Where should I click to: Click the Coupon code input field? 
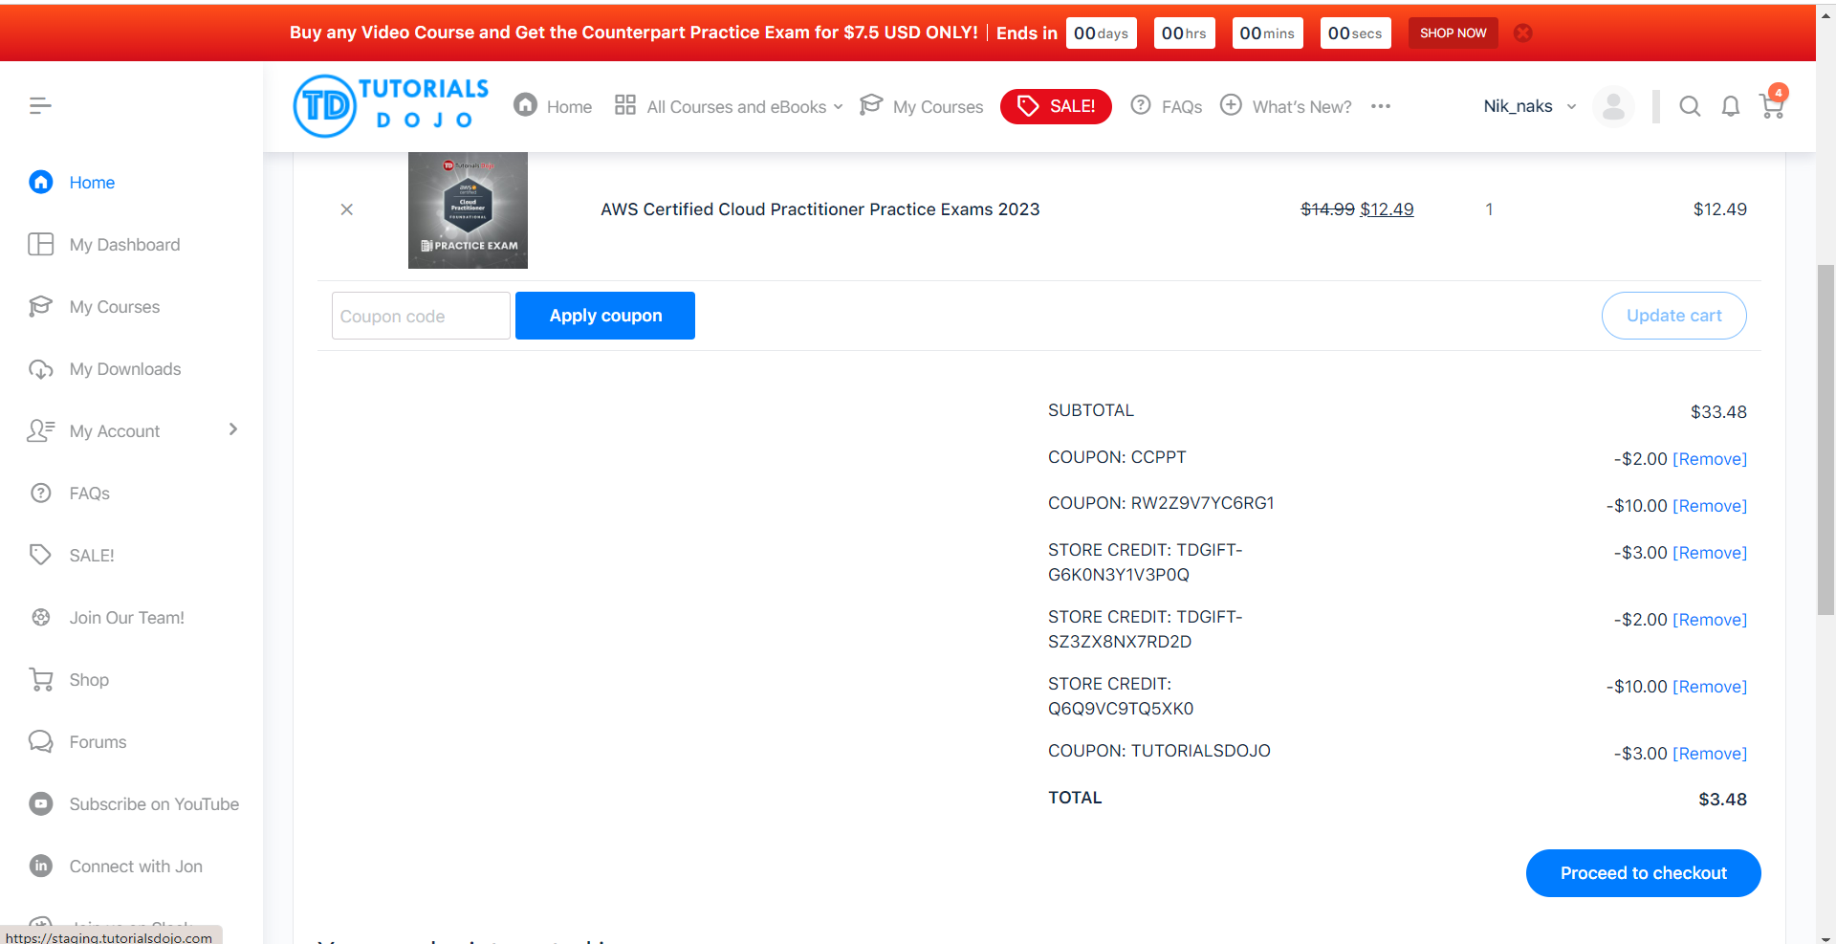421,317
